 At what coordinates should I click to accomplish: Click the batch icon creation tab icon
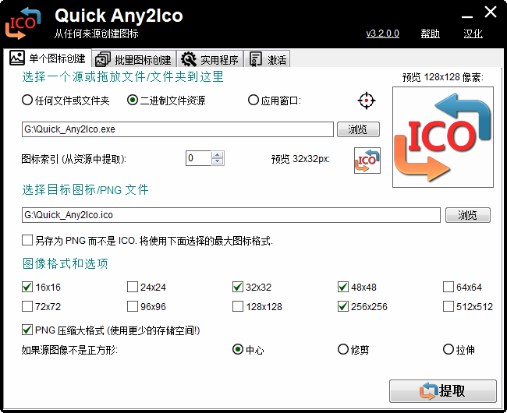[103, 59]
